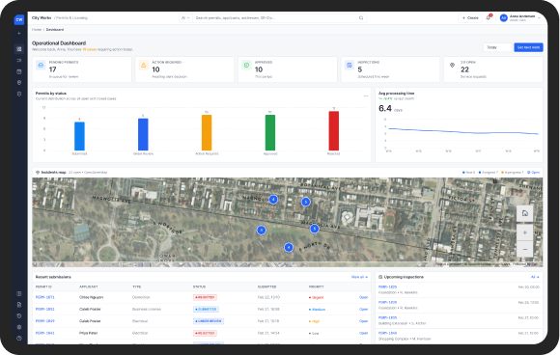The image size is (560, 355).
Task: Click the Pending Permits count 17
Action: tap(52, 69)
